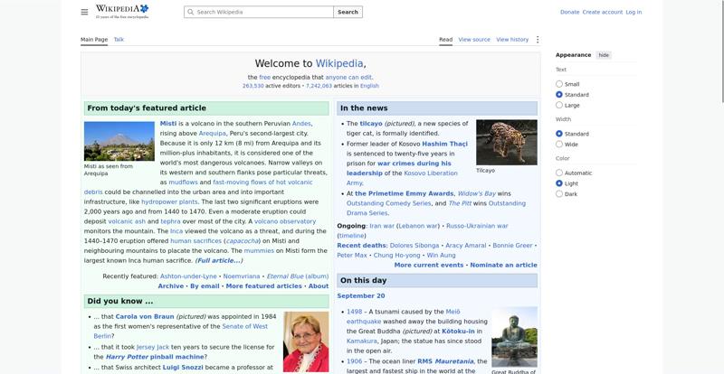Open the tilcayo news link

click(371, 124)
